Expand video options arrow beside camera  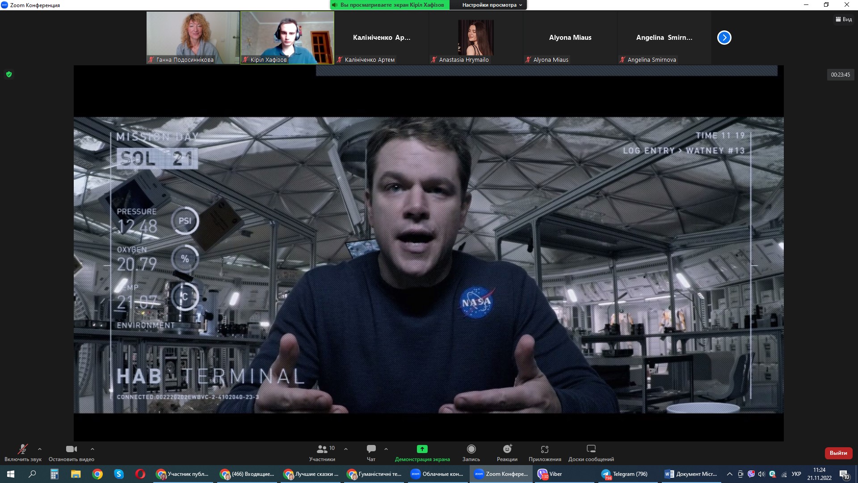[x=93, y=449]
